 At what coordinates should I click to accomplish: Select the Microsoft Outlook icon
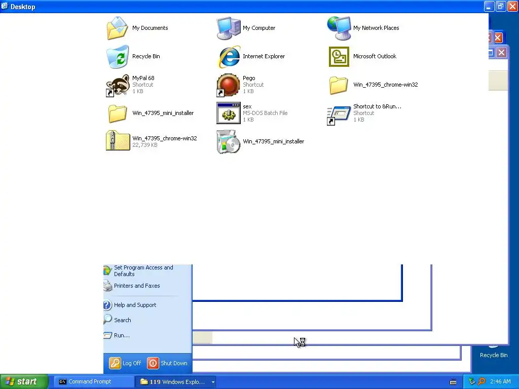[x=339, y=57]
